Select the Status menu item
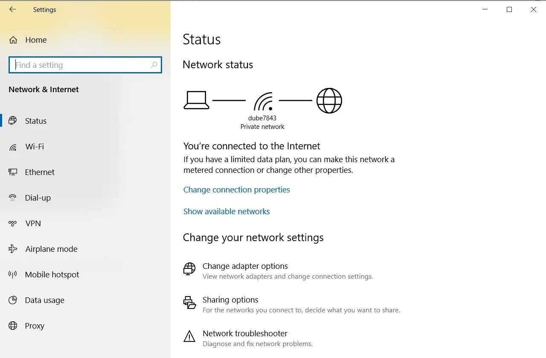This screenshot has height=358, width=546. 36,121
